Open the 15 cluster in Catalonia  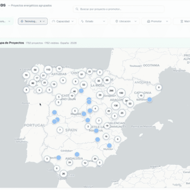pos(141,95)
